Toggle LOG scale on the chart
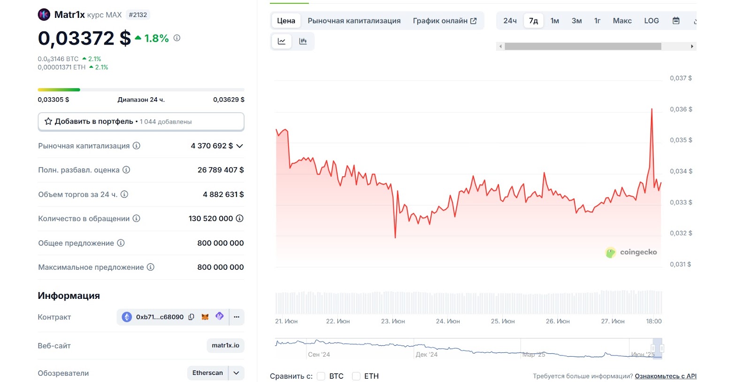 (x=651, y=21)
